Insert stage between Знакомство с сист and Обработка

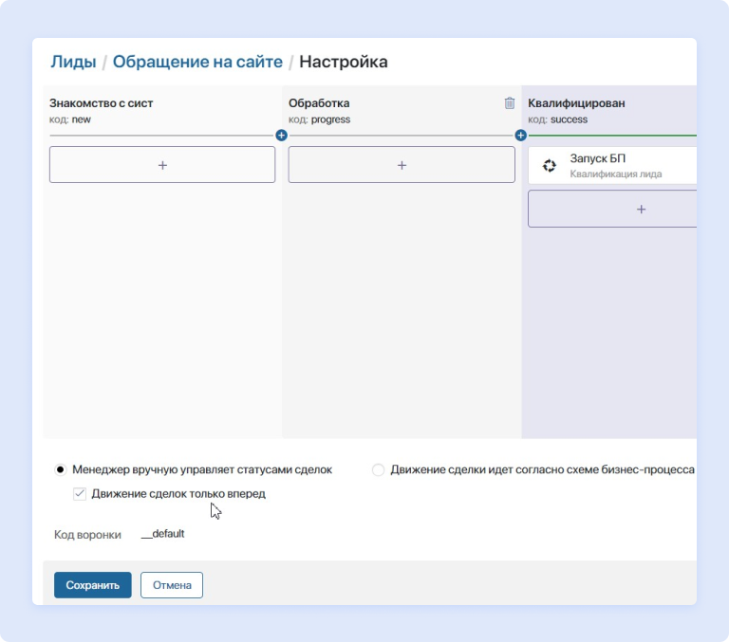point(281,136)
